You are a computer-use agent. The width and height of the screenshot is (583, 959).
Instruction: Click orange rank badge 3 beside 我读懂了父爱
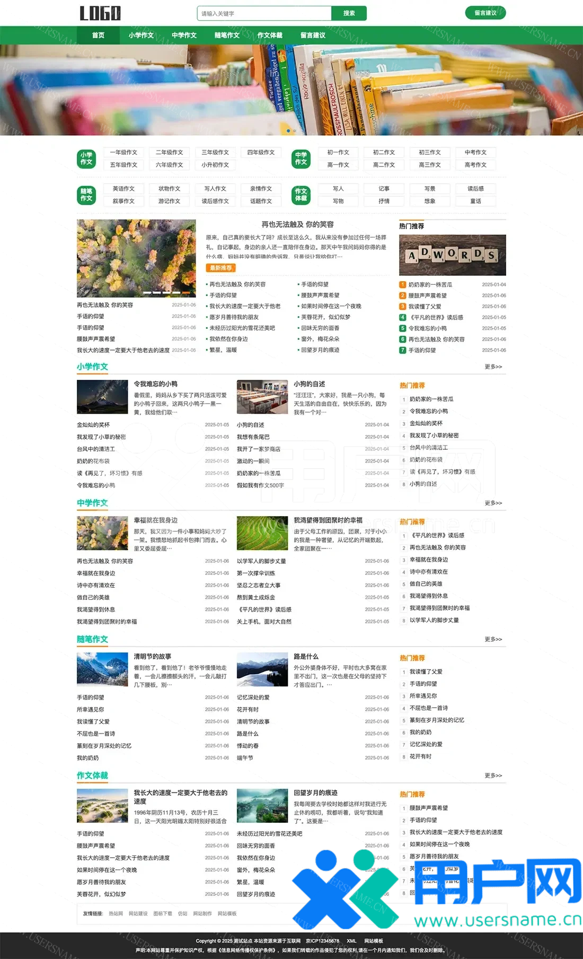(403, 307)
